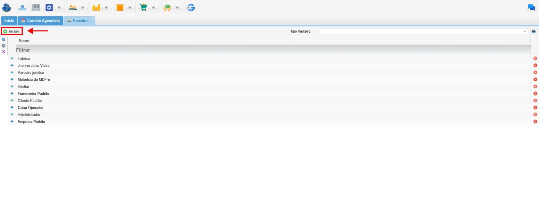Image resolution: width=539 pixels, height=206 pixels.
Task: Click the eye icon for Empresa Padrão
Action: pos(12,122)
